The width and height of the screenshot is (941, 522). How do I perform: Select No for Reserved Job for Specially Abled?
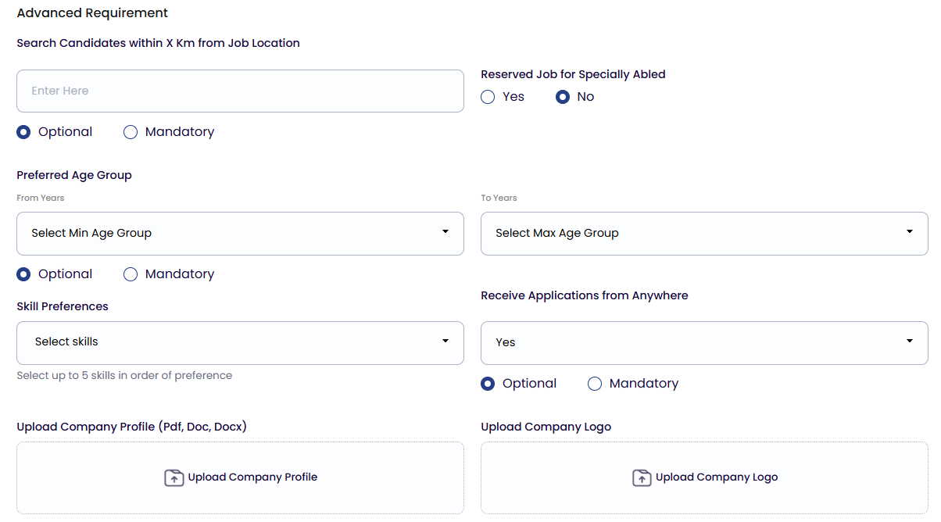coord(563,97)
